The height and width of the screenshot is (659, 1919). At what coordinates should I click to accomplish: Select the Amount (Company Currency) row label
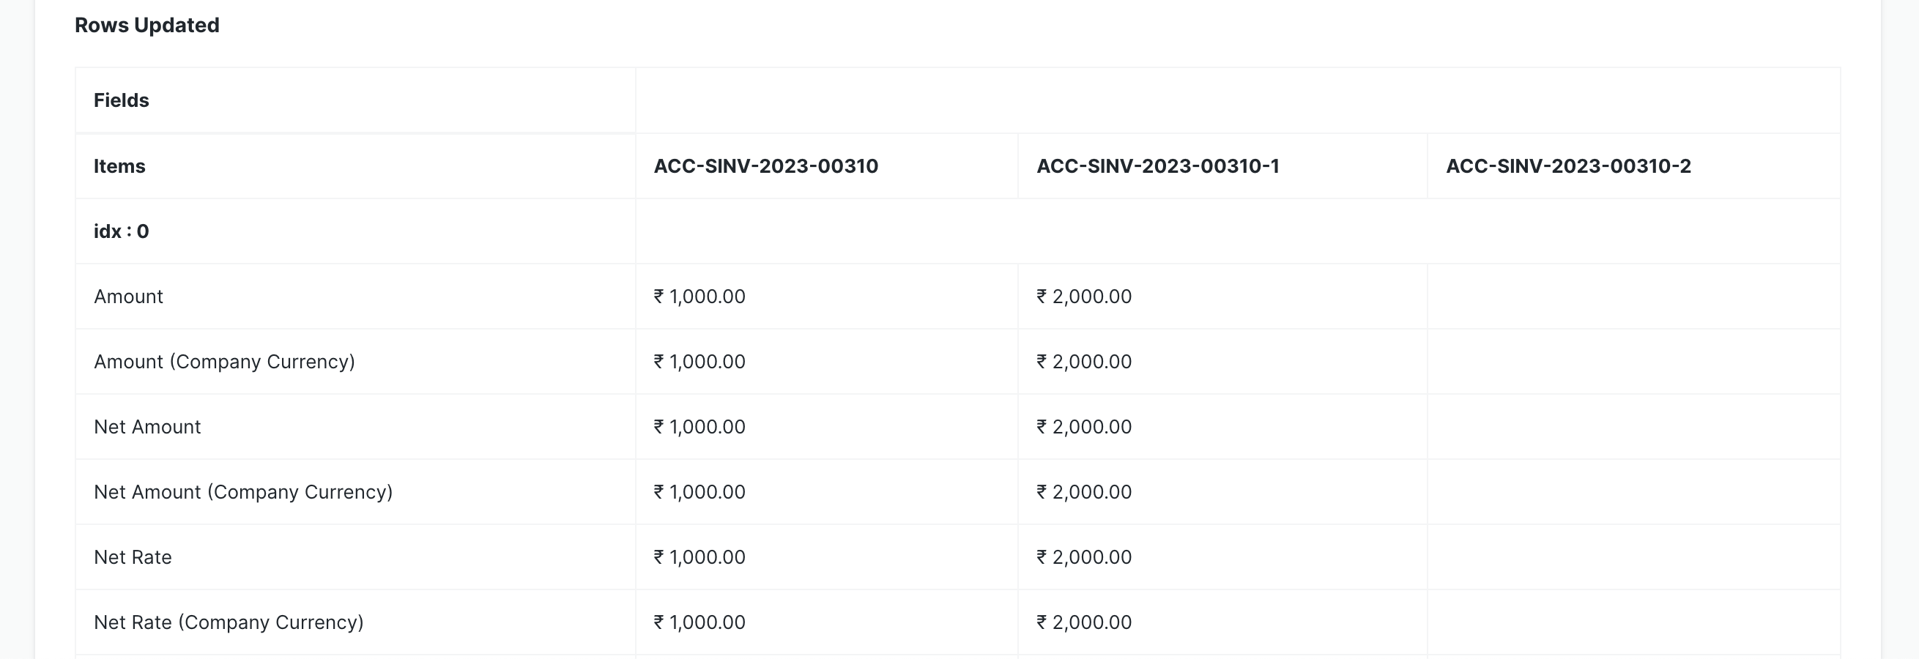point(224,362)
